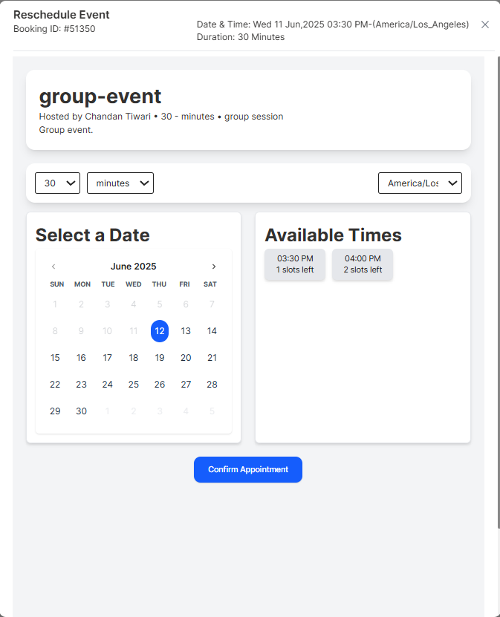500x617 pixels.
Task: Click the June 2025 month label
Action: pyautogui.click(x=133, y=266)
